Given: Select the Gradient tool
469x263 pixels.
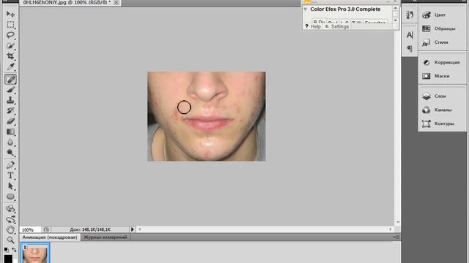Looking at the screenshot, I should (10, 131).
